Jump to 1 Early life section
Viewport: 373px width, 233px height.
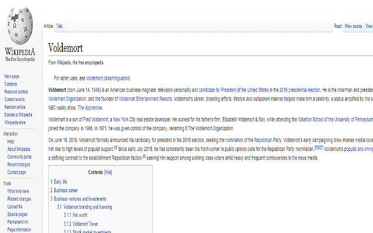coord(59,182)
